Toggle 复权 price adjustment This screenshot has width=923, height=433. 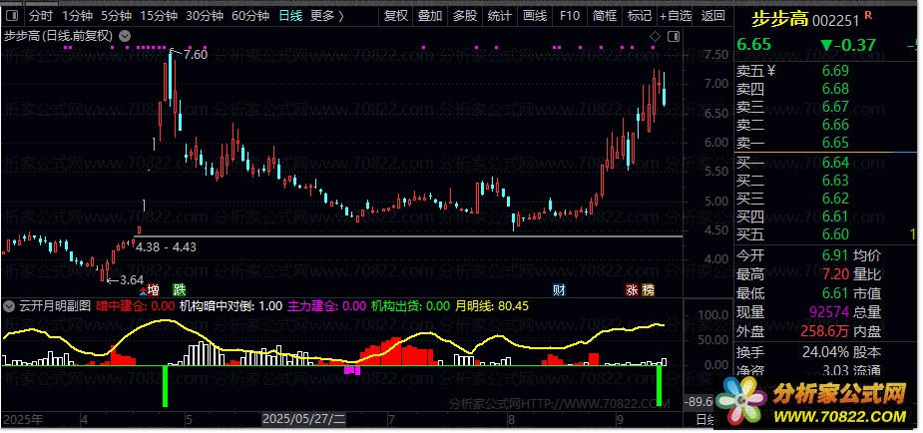click(396, 16)
